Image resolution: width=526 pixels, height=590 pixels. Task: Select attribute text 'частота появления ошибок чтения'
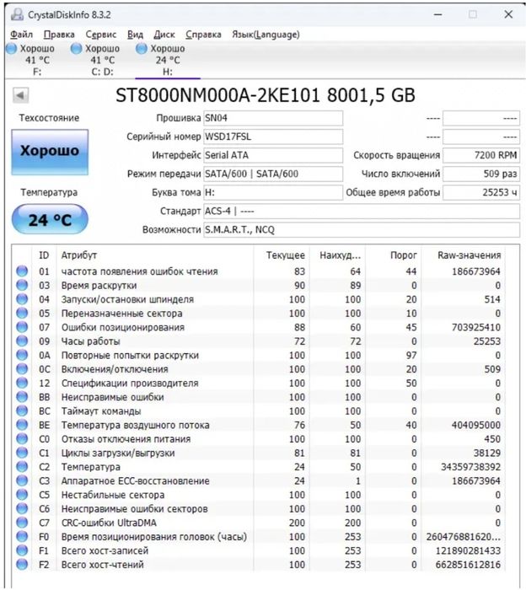point(140,271)
